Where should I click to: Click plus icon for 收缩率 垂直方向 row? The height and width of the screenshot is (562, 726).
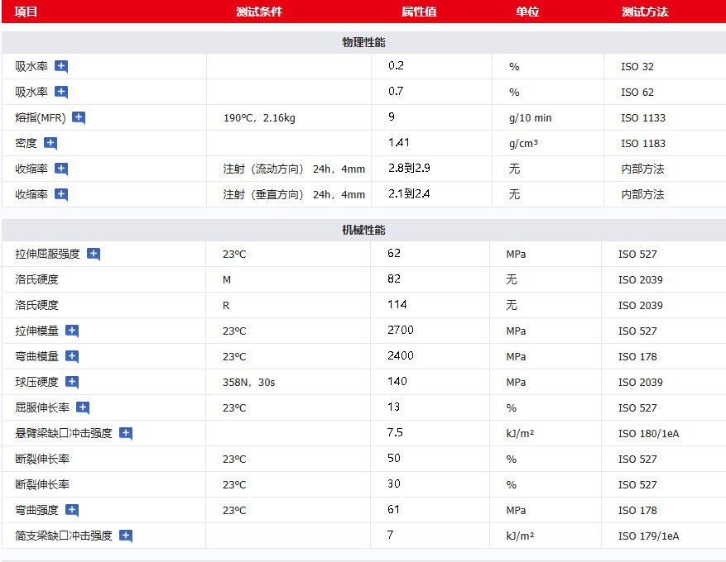[x=61, y=194]
